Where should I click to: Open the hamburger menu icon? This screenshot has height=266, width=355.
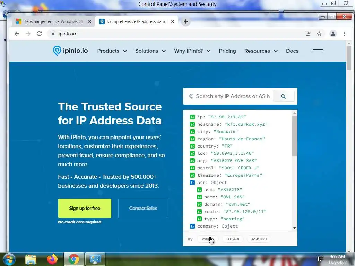pyautogui.click(x=318, y=51)
